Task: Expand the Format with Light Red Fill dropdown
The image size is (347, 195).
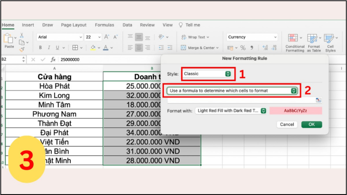Action: (x=231, y=111)
